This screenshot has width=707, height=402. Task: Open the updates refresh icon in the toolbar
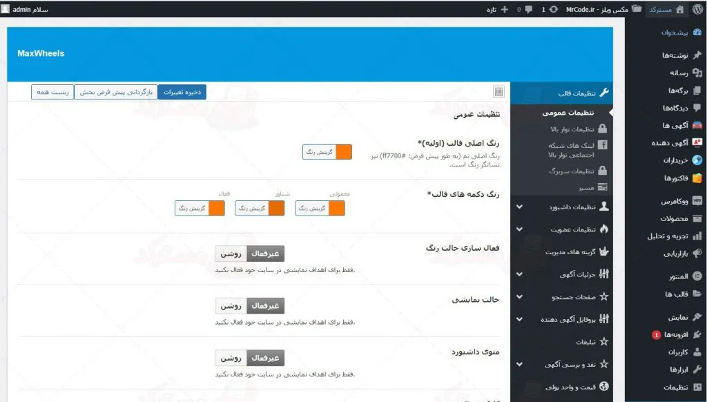[x=554, y=10]
